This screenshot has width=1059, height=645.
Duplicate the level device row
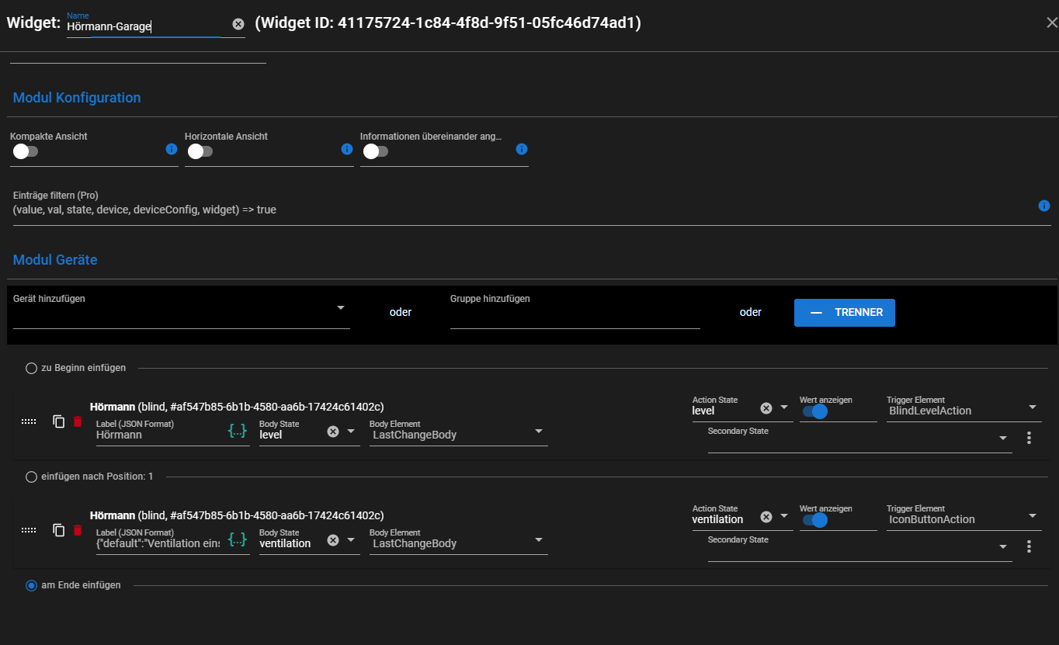pyautogui.click(x=58, y=421)
